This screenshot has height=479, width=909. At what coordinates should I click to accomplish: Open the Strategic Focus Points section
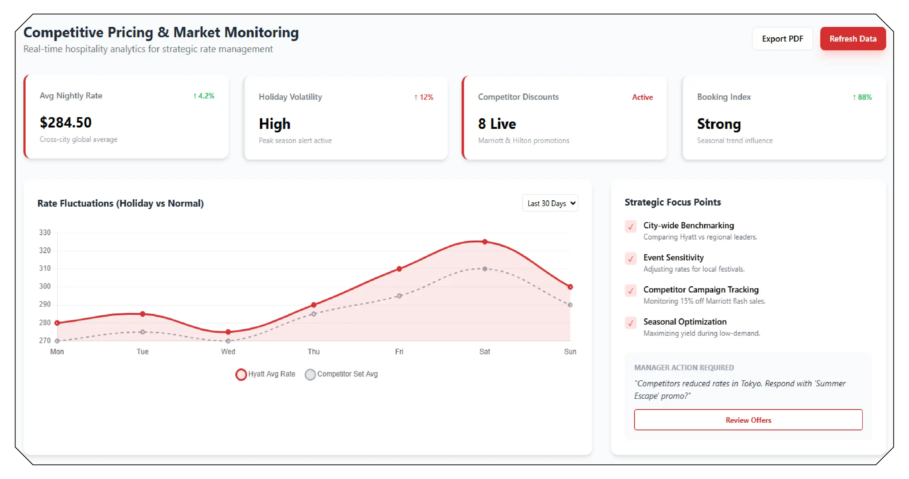click(x=672, y=202)
